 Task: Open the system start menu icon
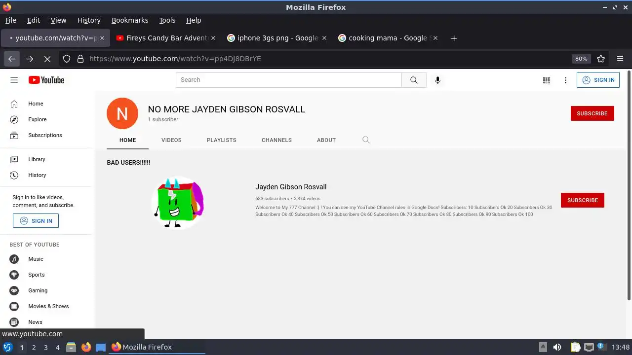click(x=7, y=347)
